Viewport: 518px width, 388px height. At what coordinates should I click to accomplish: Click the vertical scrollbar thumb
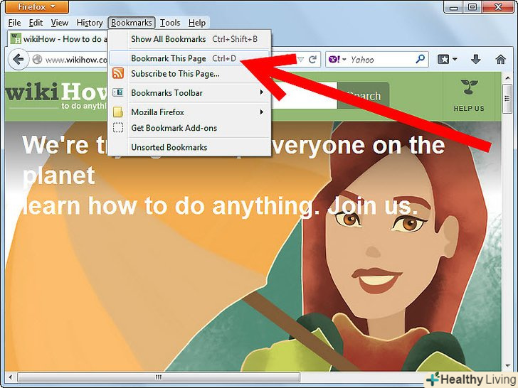[x=507, y=99]
